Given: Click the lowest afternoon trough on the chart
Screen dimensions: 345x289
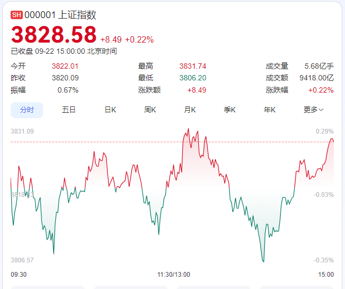Looking at the screenshot, I should (263, 261).
